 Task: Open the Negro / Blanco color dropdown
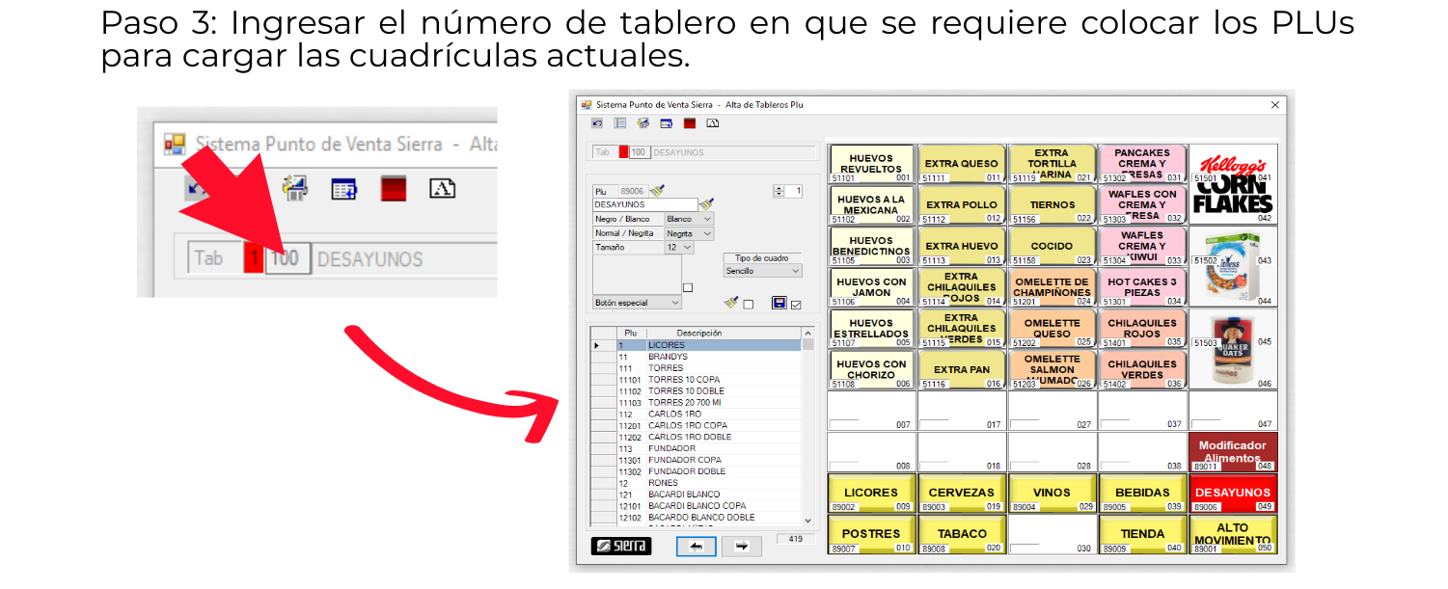pyautogui.click(x=689, y=219)
